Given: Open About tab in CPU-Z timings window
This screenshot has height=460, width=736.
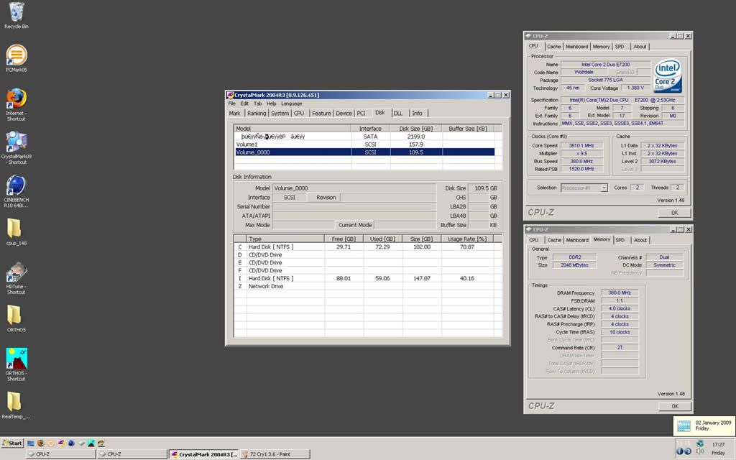Looking at the screenshot, I should click(640, 240).
